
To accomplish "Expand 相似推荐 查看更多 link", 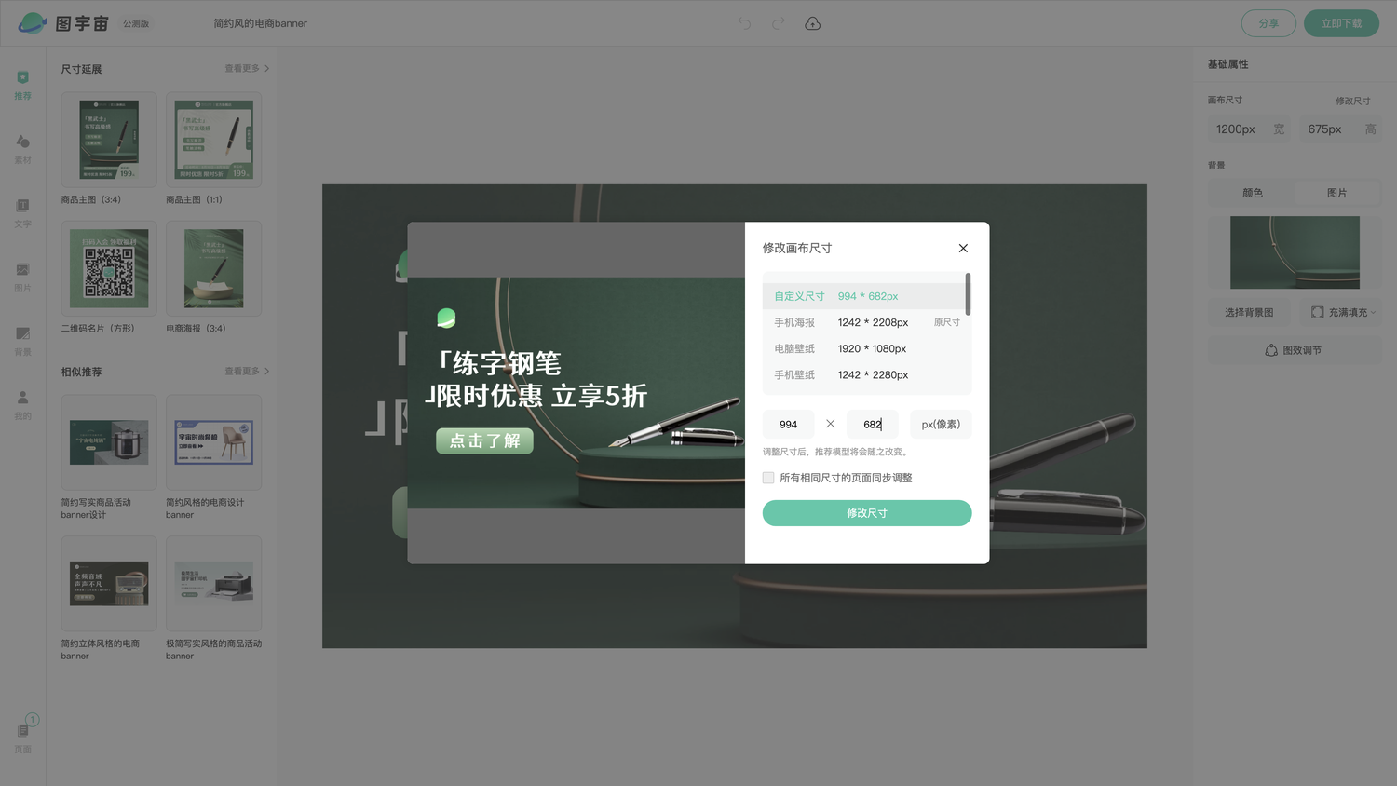I will point(247,371).
